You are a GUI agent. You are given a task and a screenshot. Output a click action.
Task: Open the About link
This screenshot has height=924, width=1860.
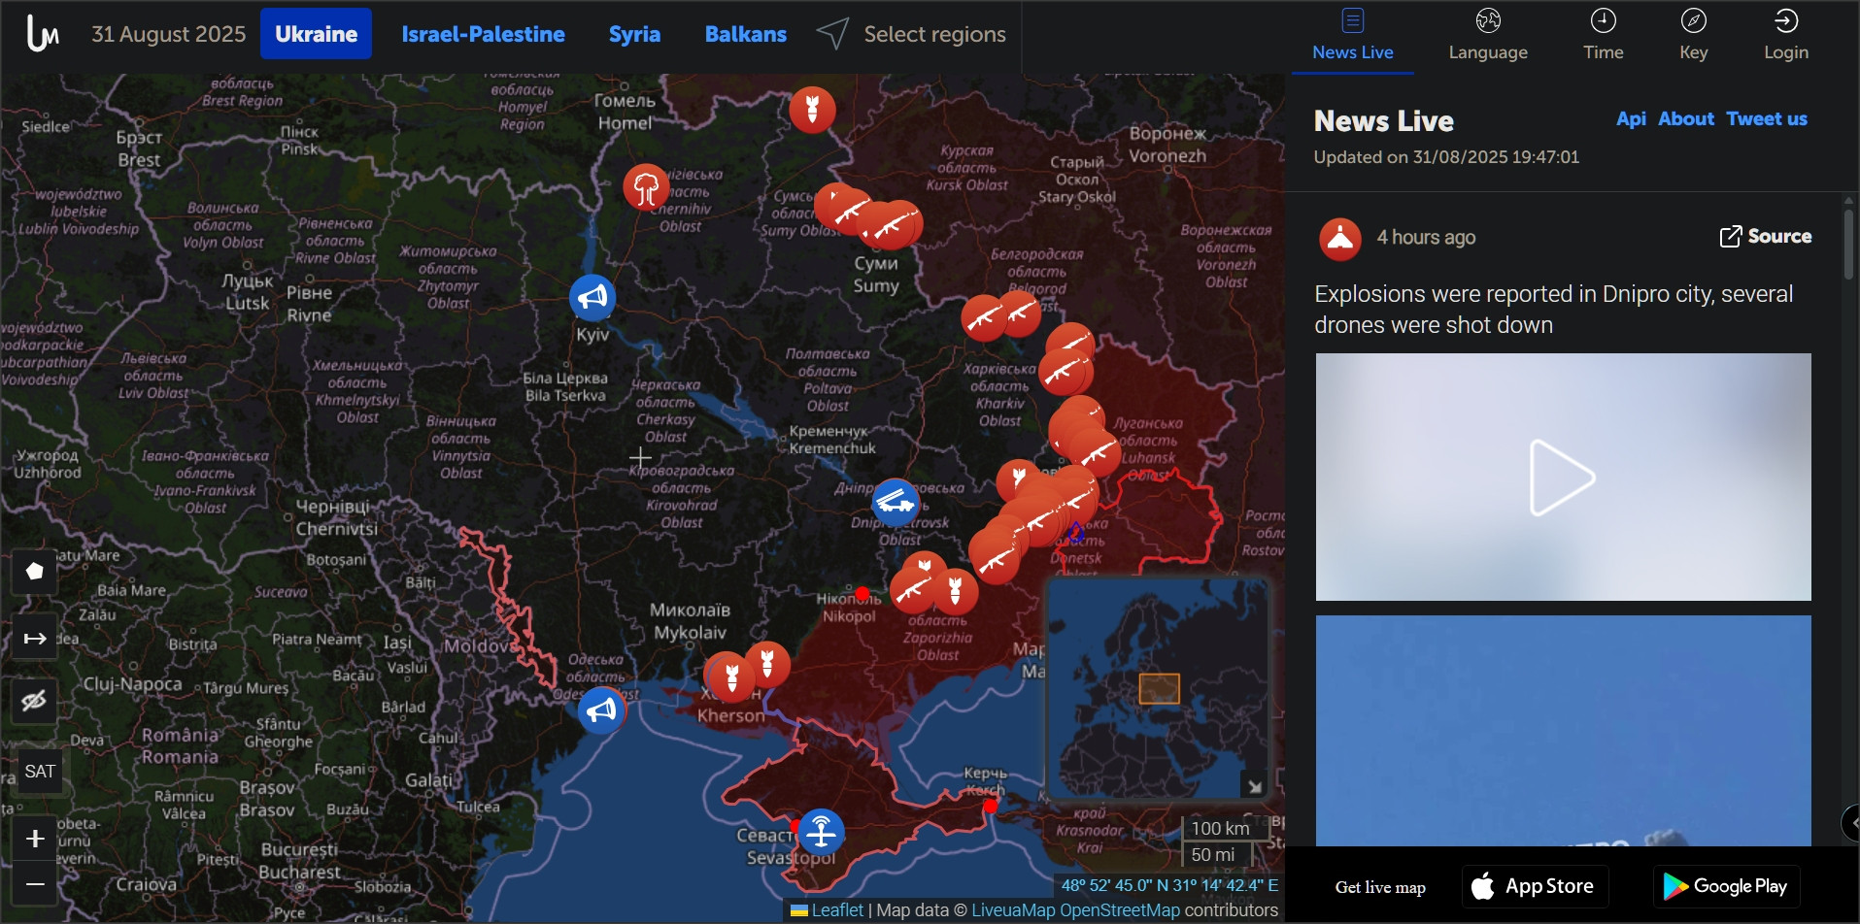[1686, 118]
